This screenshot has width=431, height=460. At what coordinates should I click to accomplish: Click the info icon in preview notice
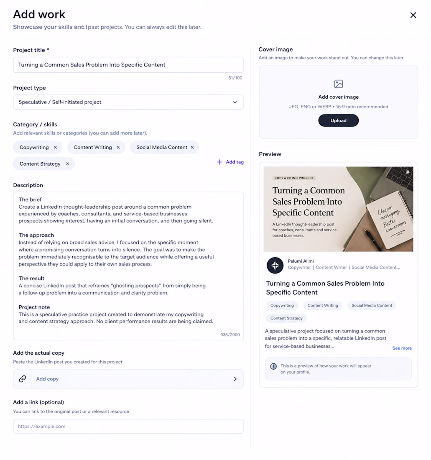click(273, 366)
